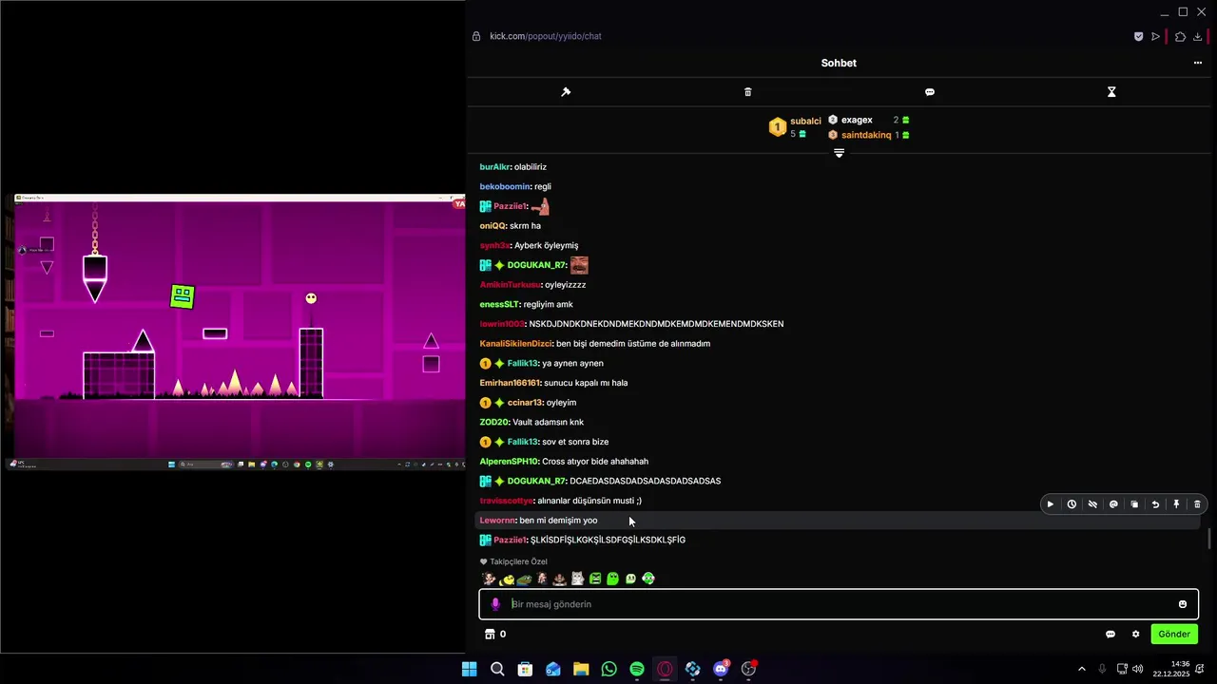
Task: Click the lock site-info icon in address bar
Action: 476,36
